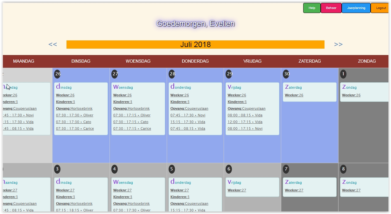Select the day number 1 badge on Sunday
This screenshot has width=391, height=214.
[343, 74]
